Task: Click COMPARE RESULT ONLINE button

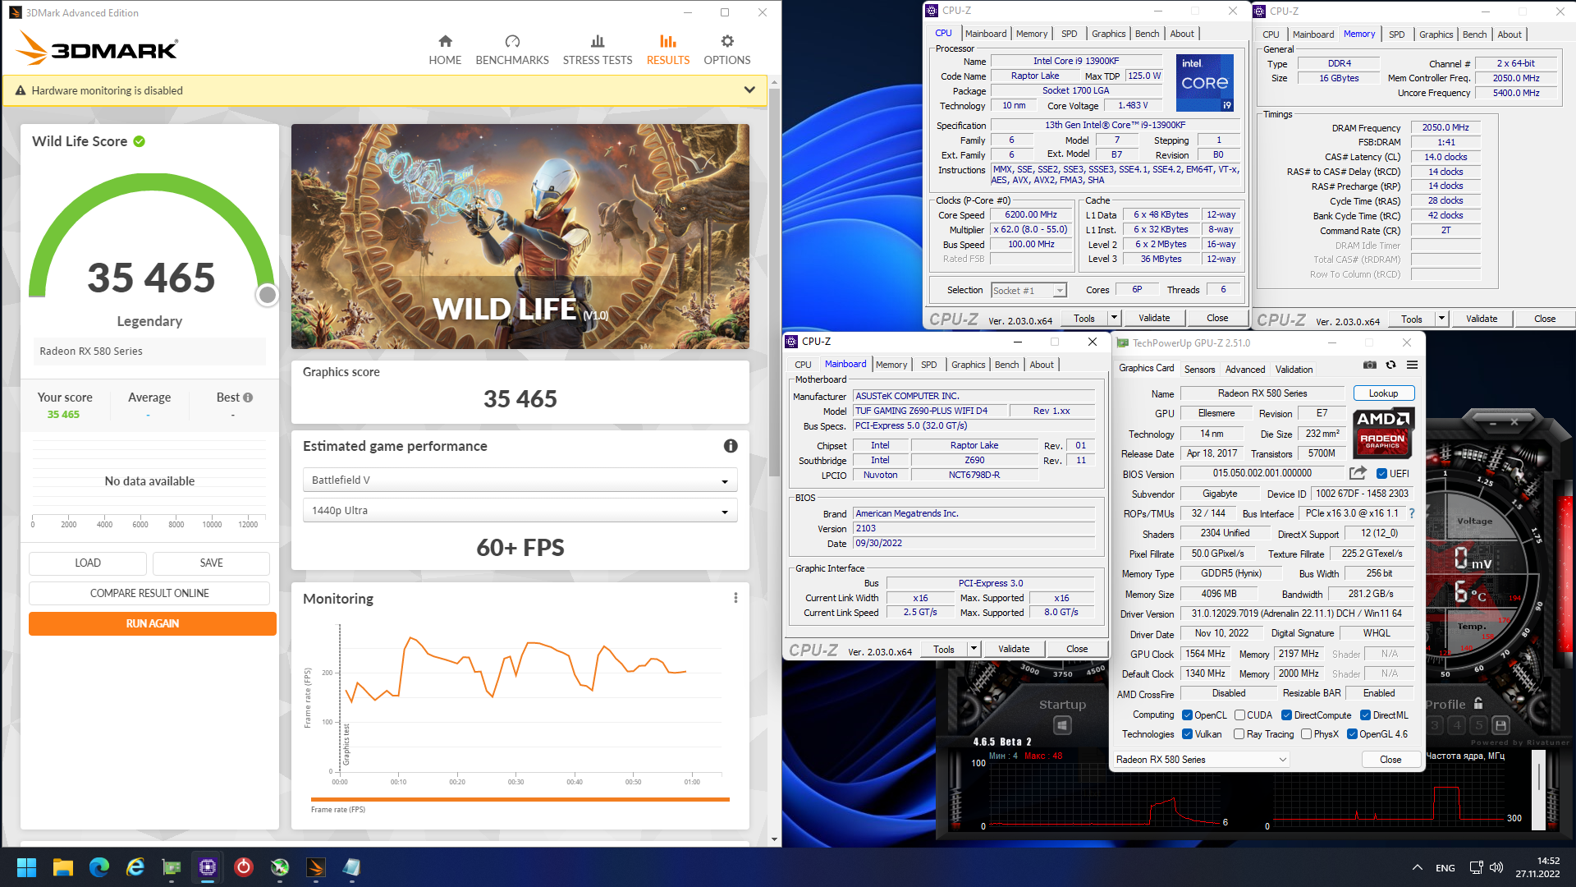Action: 149,593
